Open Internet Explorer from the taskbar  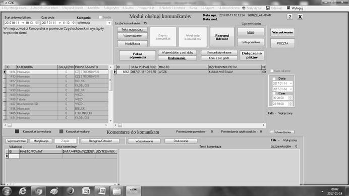click(23, 191)
